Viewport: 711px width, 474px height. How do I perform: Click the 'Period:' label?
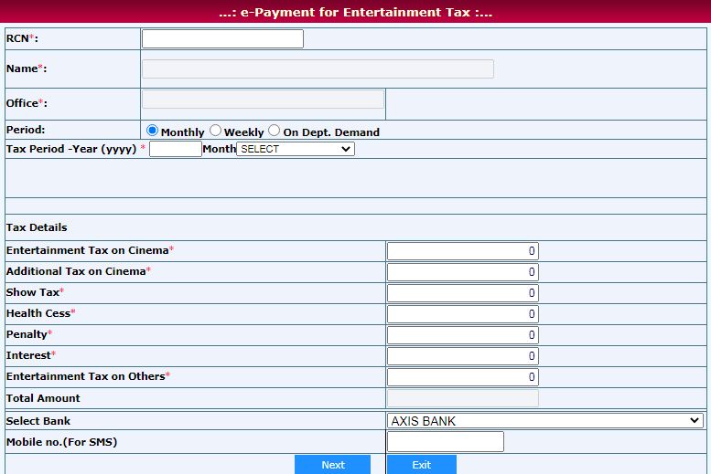click(x=26, y=130)
